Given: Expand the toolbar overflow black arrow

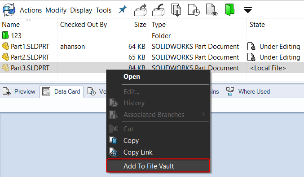Looking at the screenshot, I should 248,10.
